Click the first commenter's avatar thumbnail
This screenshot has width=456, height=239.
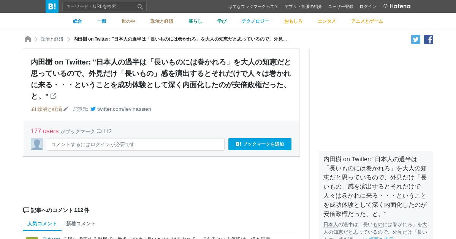(x=32, y=238)
